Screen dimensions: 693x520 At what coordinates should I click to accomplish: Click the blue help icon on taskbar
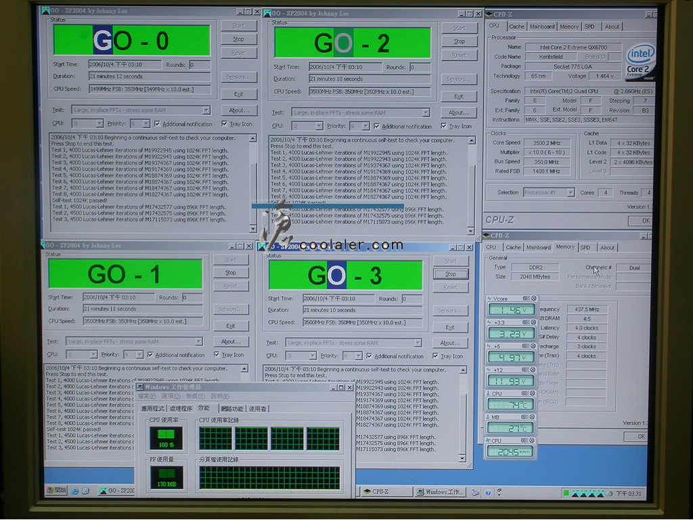(488, 493)
